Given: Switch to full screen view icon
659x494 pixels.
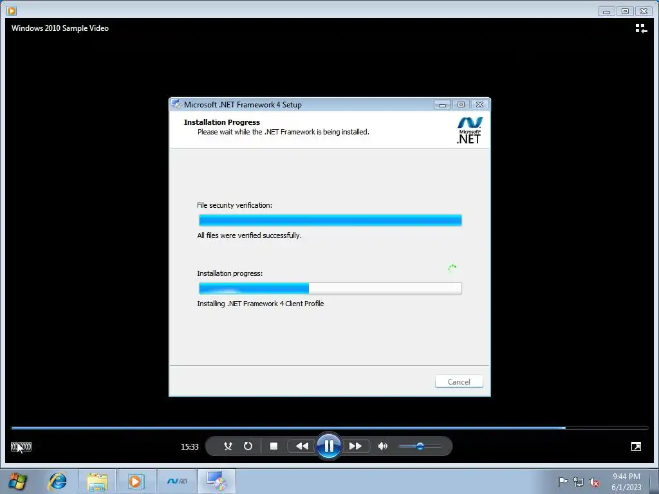Looking at the screenshot, I should pyautogui.click(x=636, y=446).
